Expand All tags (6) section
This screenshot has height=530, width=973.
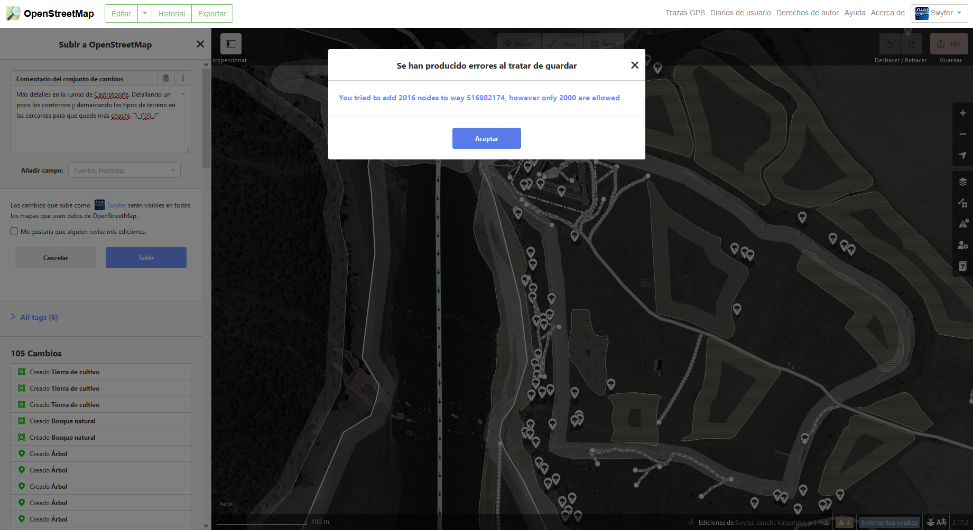tap(35, 317)
